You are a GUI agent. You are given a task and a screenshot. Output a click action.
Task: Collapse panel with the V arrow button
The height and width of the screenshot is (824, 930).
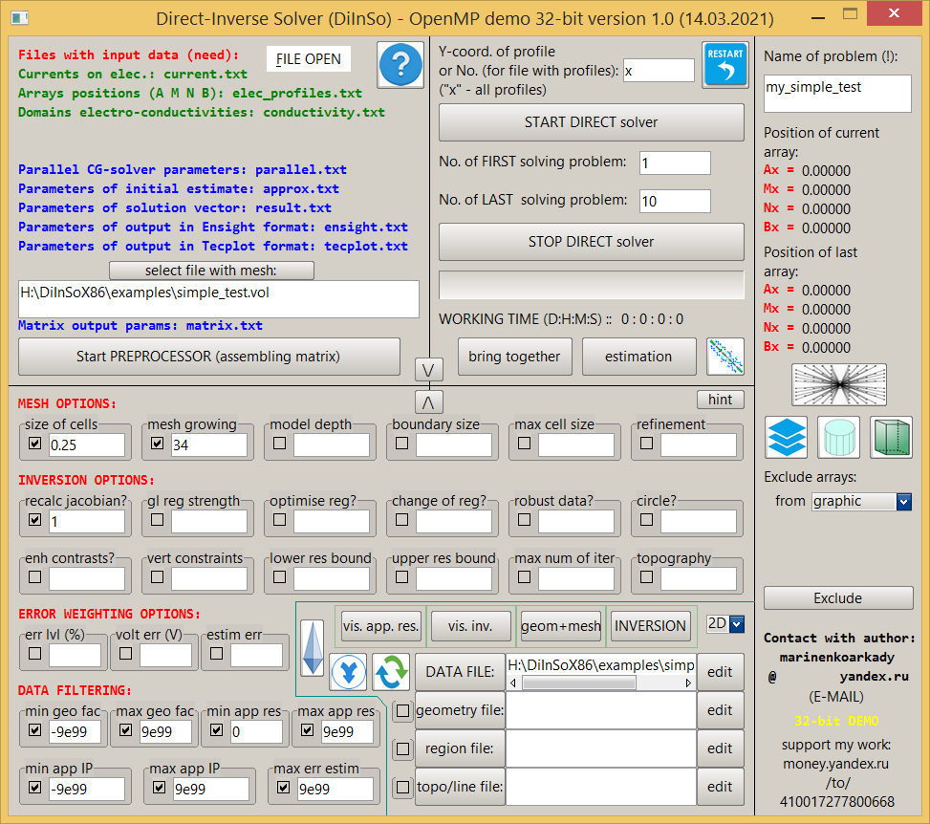click(428, 370)
